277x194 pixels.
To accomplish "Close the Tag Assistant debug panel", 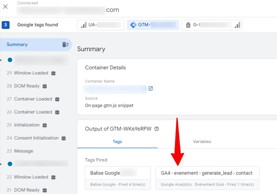I will click(5, 7).
